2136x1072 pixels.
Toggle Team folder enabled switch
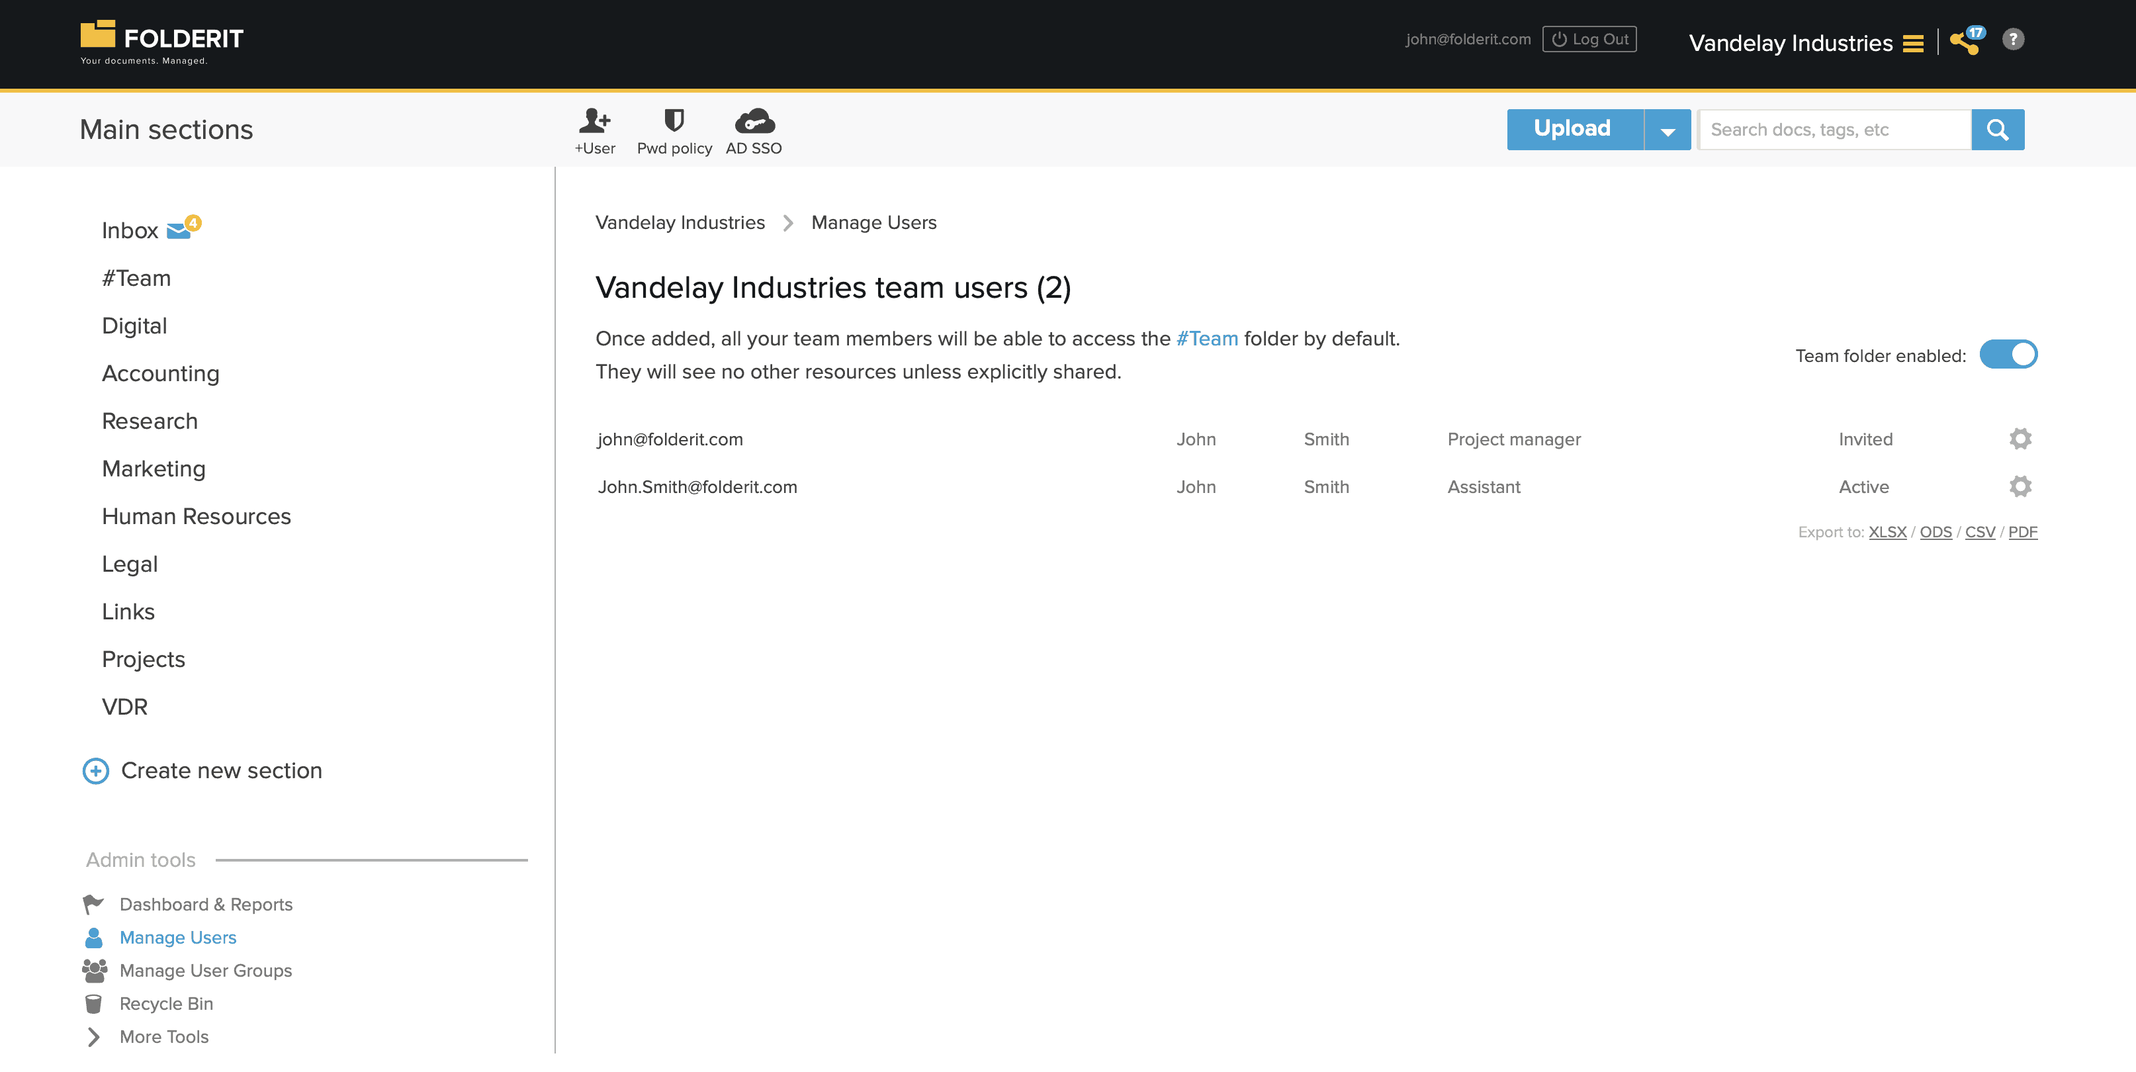[2008, 355]
